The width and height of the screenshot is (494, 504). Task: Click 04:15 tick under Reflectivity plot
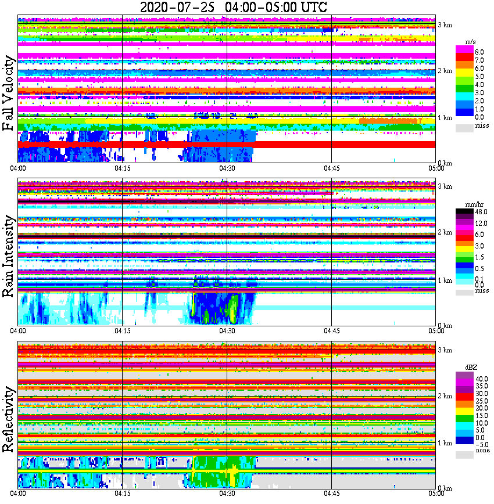click(x=123, y=494)
